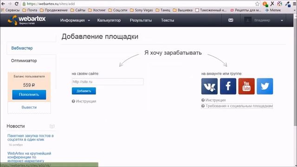Click the user avatar in header

click(248, 20)
